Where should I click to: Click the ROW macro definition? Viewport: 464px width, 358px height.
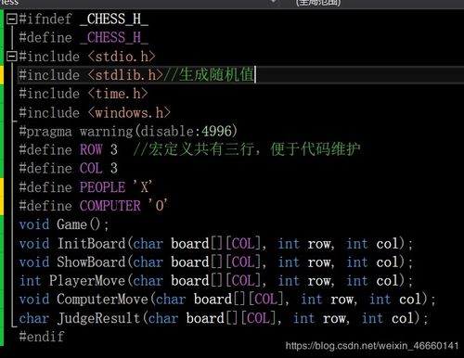point(91,149)
